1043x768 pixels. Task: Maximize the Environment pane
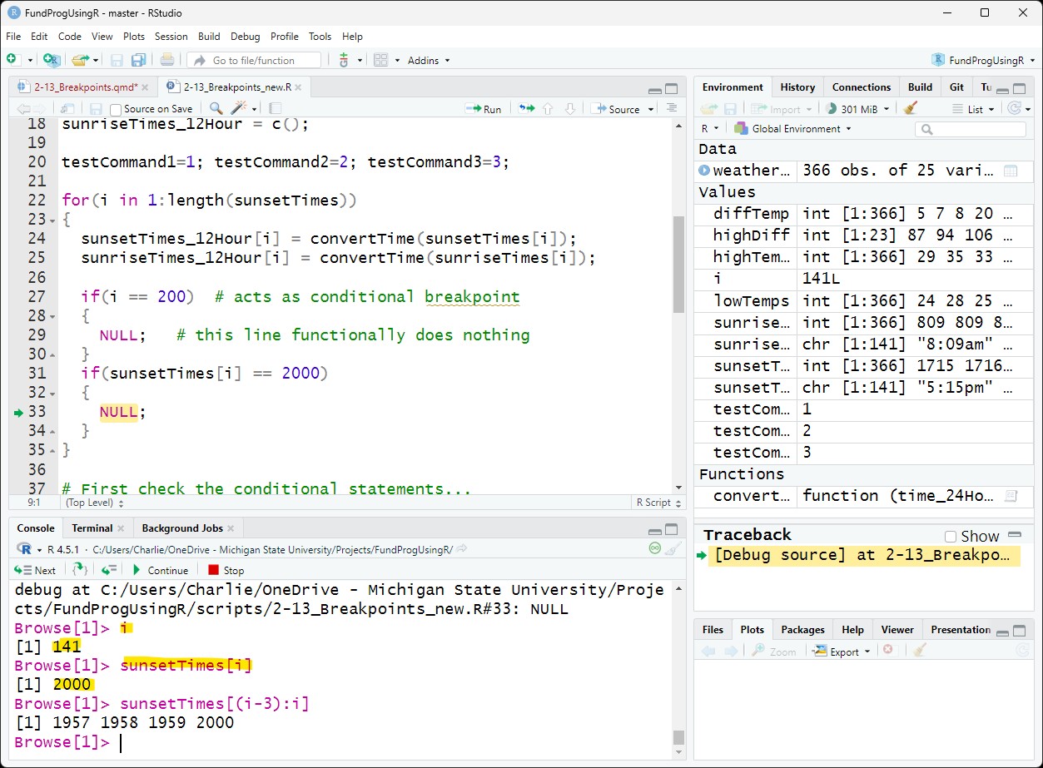(x=1020, y=89)
